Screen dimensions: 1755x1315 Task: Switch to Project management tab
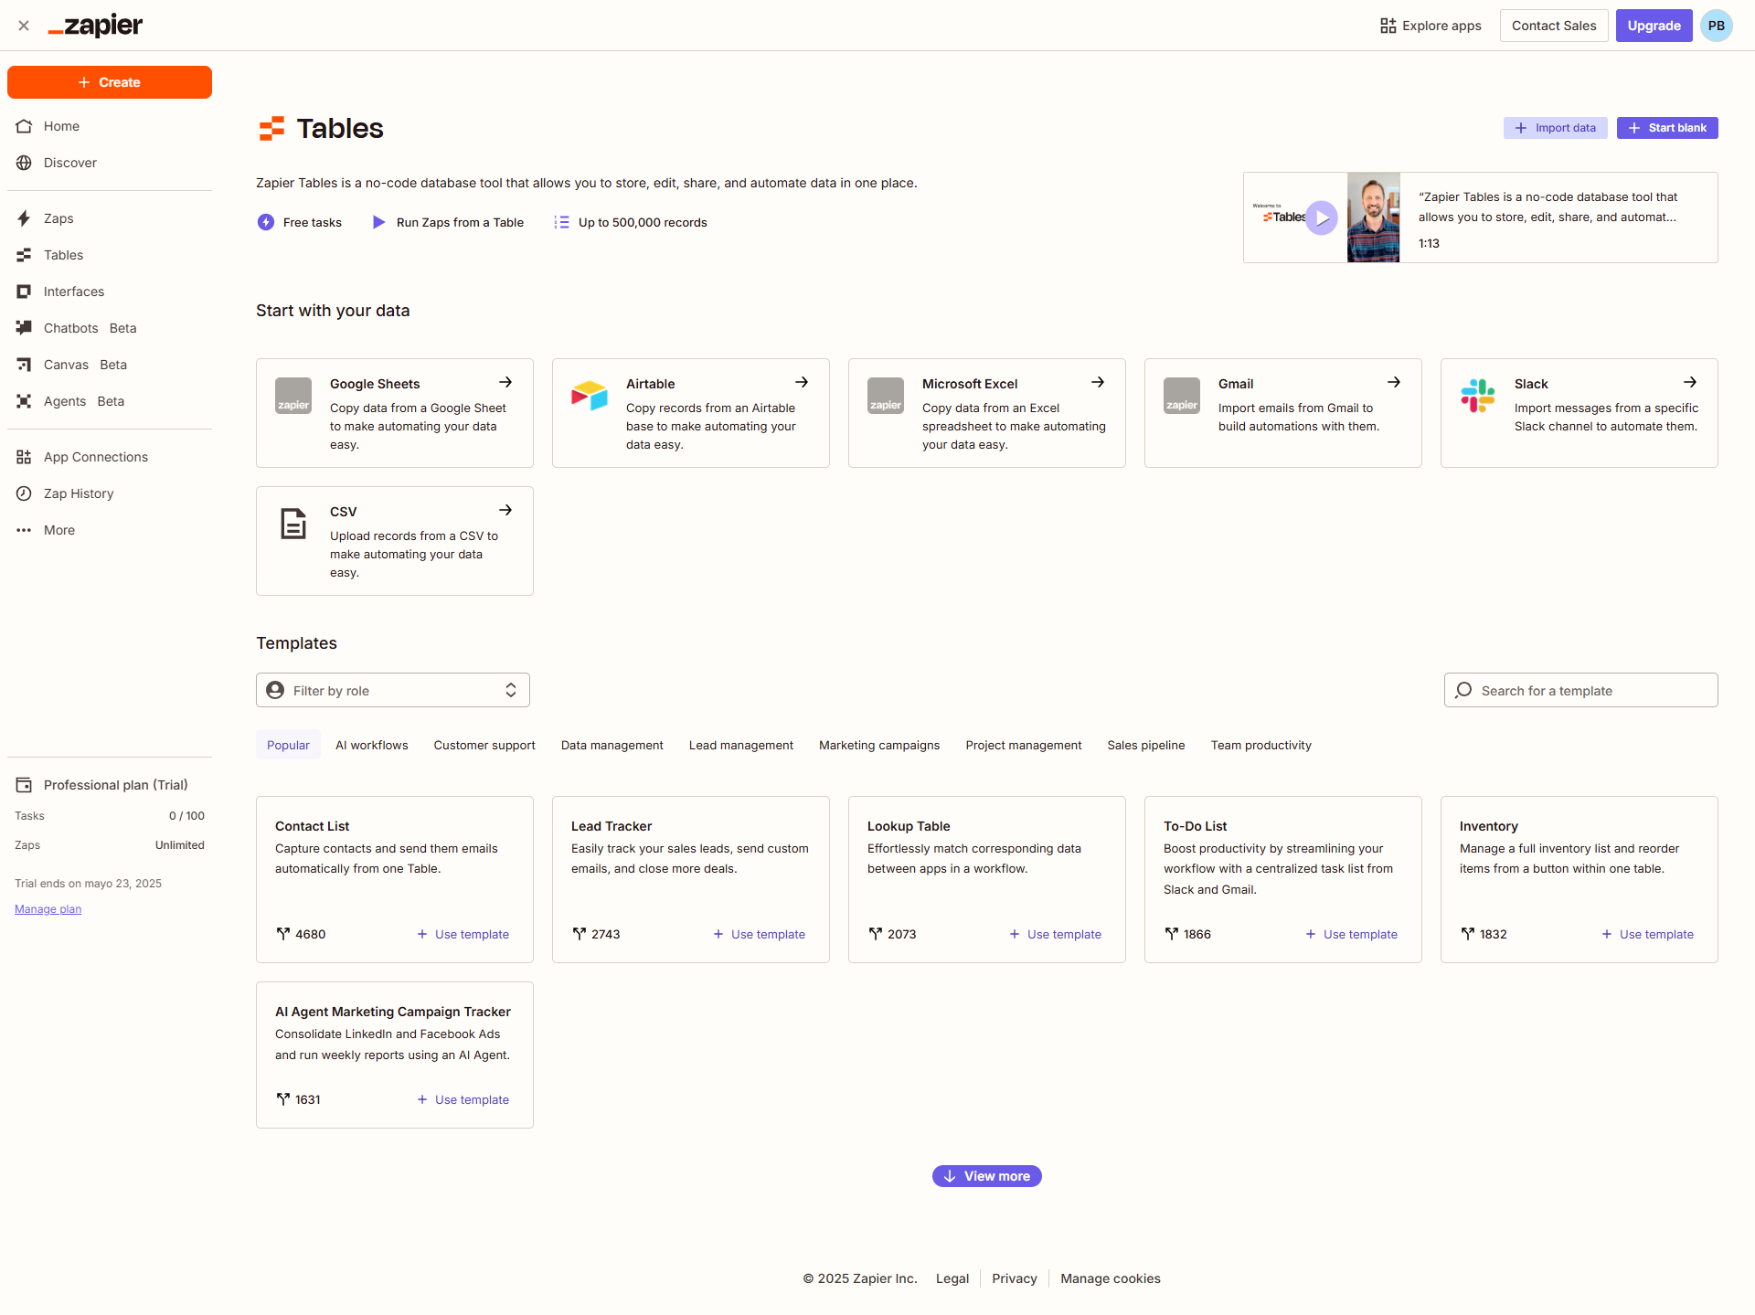point(1024,745)
